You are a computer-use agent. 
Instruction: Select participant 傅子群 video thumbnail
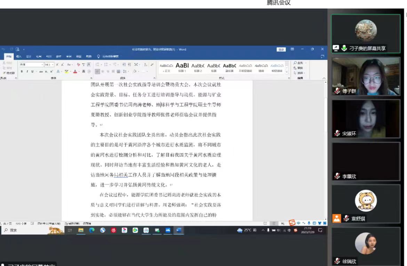pos(366,76)
